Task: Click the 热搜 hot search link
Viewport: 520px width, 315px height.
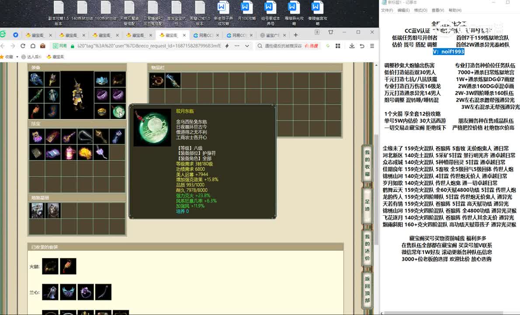Action: [312, 46]
